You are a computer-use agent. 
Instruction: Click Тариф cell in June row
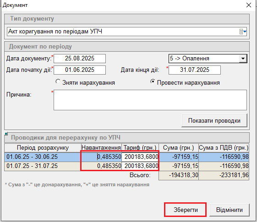coord(140,157)
